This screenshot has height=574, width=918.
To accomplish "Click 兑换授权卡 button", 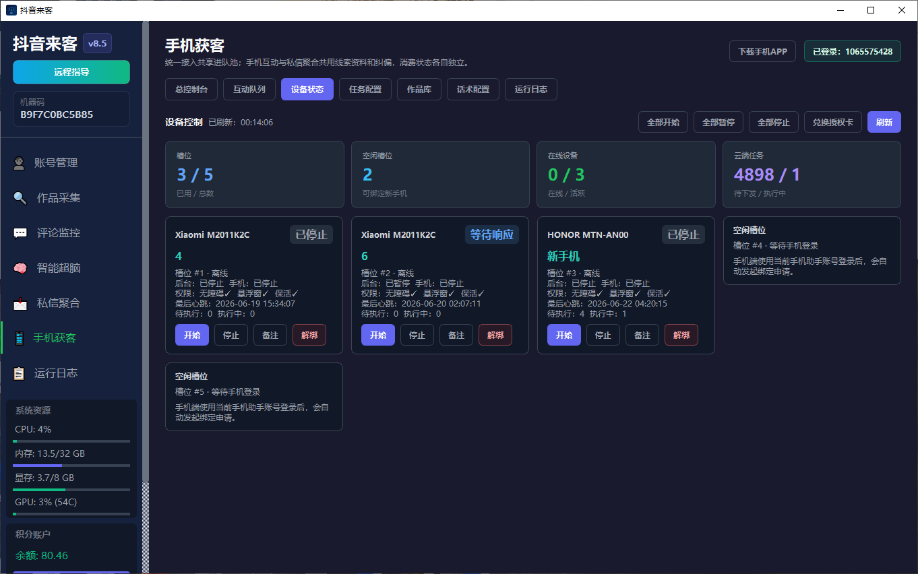I will (833, 122).
